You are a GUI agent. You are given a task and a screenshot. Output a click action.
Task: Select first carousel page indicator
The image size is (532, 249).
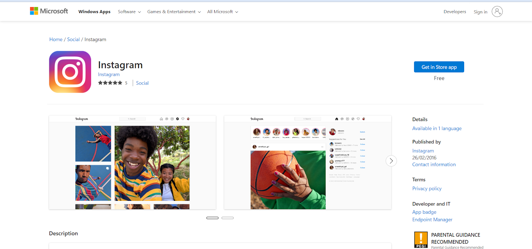pos(212,218)
